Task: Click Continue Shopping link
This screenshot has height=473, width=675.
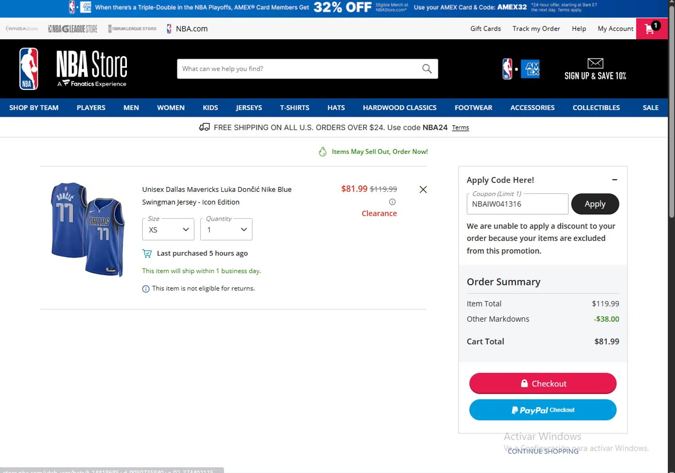Action: [x=543, y=451]
